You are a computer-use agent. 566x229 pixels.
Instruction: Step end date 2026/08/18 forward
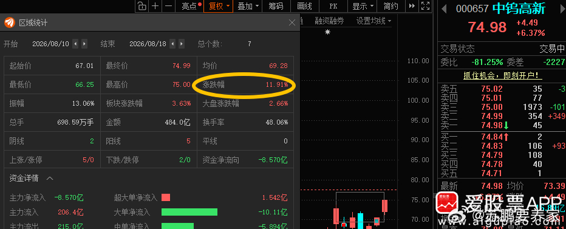click(181, 44)
